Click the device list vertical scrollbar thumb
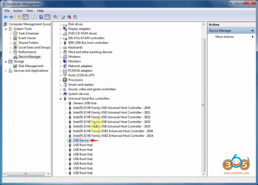This screenshot has width=258, height=185. coord(203,105)
